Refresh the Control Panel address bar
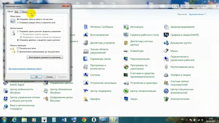Viewport: 219px width, 123px height. (177, 6)
